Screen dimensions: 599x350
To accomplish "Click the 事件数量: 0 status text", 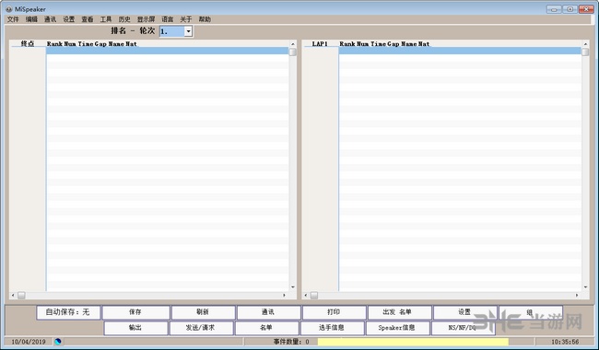I will 291,341.
